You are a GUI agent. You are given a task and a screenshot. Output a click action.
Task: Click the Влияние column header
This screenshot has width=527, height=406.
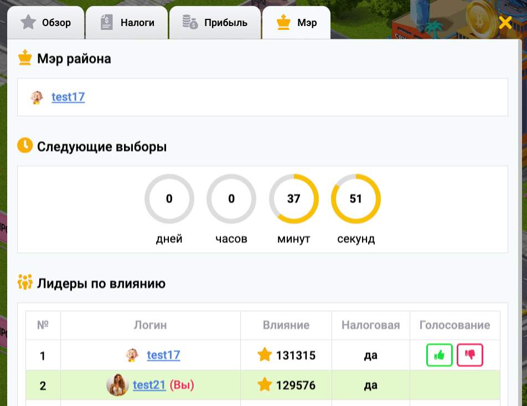pyautogui.click(x=286, y=325)
